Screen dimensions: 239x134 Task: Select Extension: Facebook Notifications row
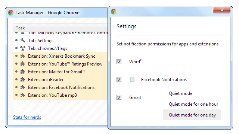pos(60,87)
